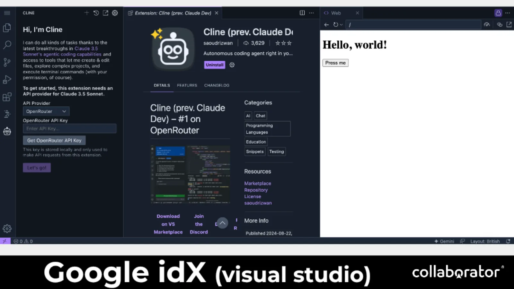Click the extension star rating
Screen dimensions: 514x289
pyautogui.click(x=283, y=43)
